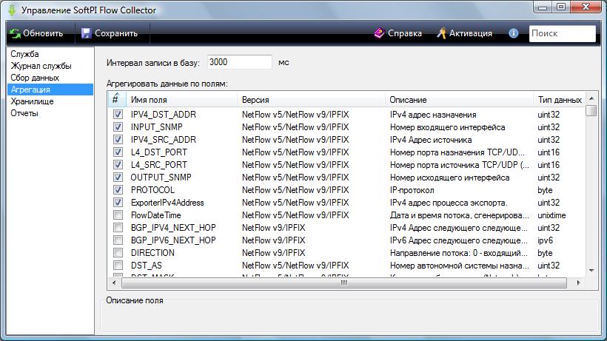This screenshot has width=607, height=341.
Task: Select the FlowDateTime field name
Action: (x=156, y=215)
